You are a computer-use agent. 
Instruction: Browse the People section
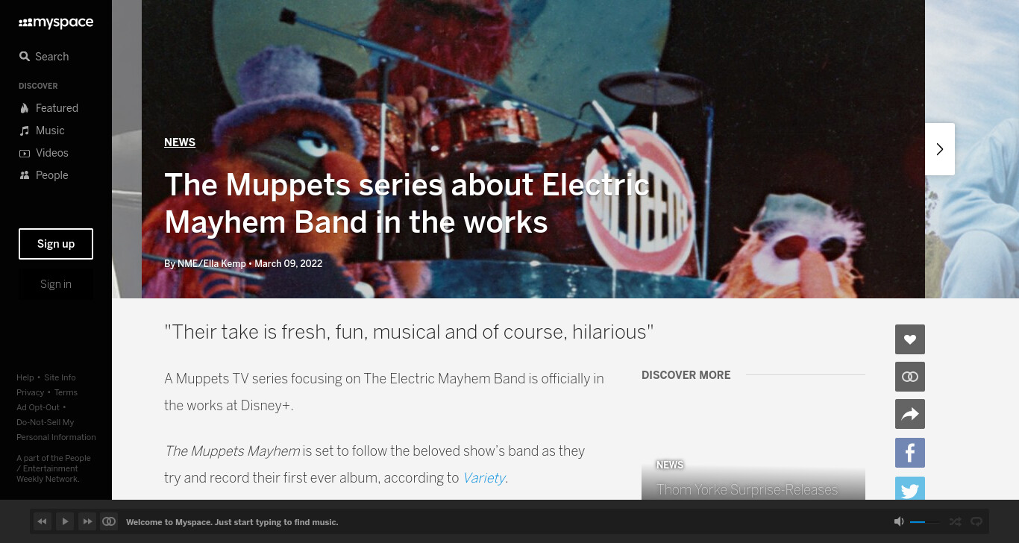click(x=43, y=175)
